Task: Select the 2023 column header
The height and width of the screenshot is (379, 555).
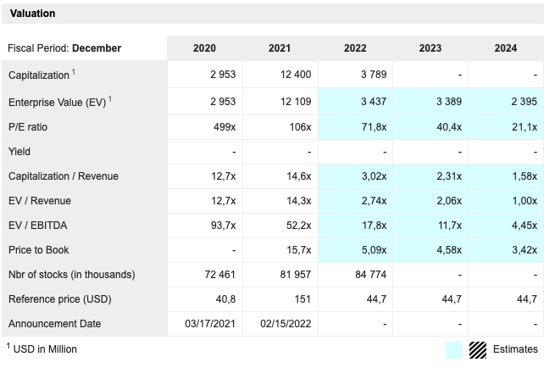Action: (430, 48)
